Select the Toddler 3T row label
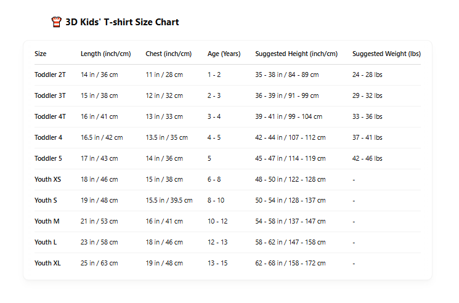This screenshot has width=459, height=303. (x=50, y=95)
